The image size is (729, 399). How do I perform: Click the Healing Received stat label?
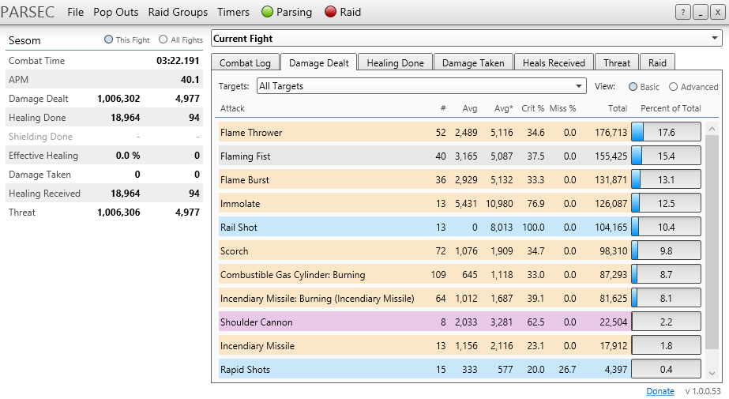pyautogui.click(x=45, y=194)
